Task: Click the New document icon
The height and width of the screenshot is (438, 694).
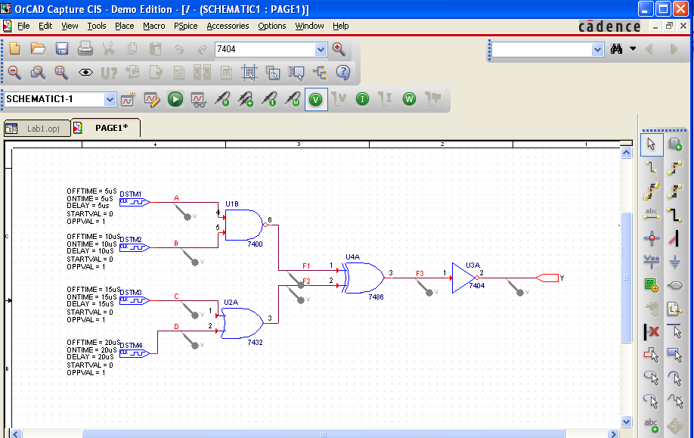Action: (x=14, y=48)
